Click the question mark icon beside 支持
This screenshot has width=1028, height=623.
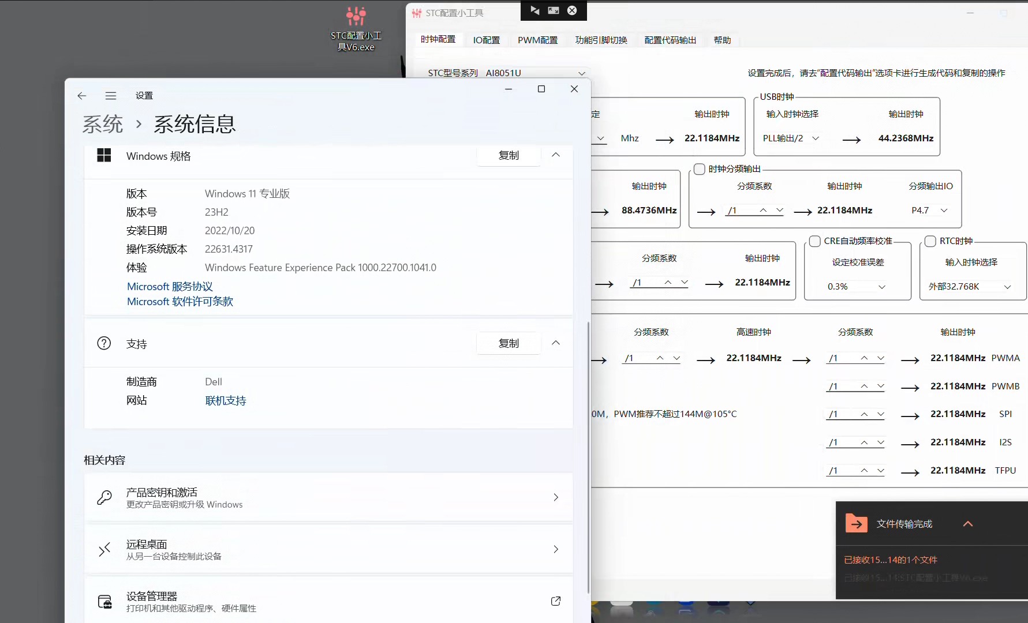tap(104, 343)
